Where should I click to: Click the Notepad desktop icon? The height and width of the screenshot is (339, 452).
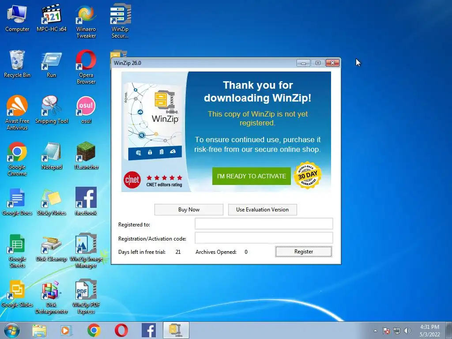click(52, 156)
